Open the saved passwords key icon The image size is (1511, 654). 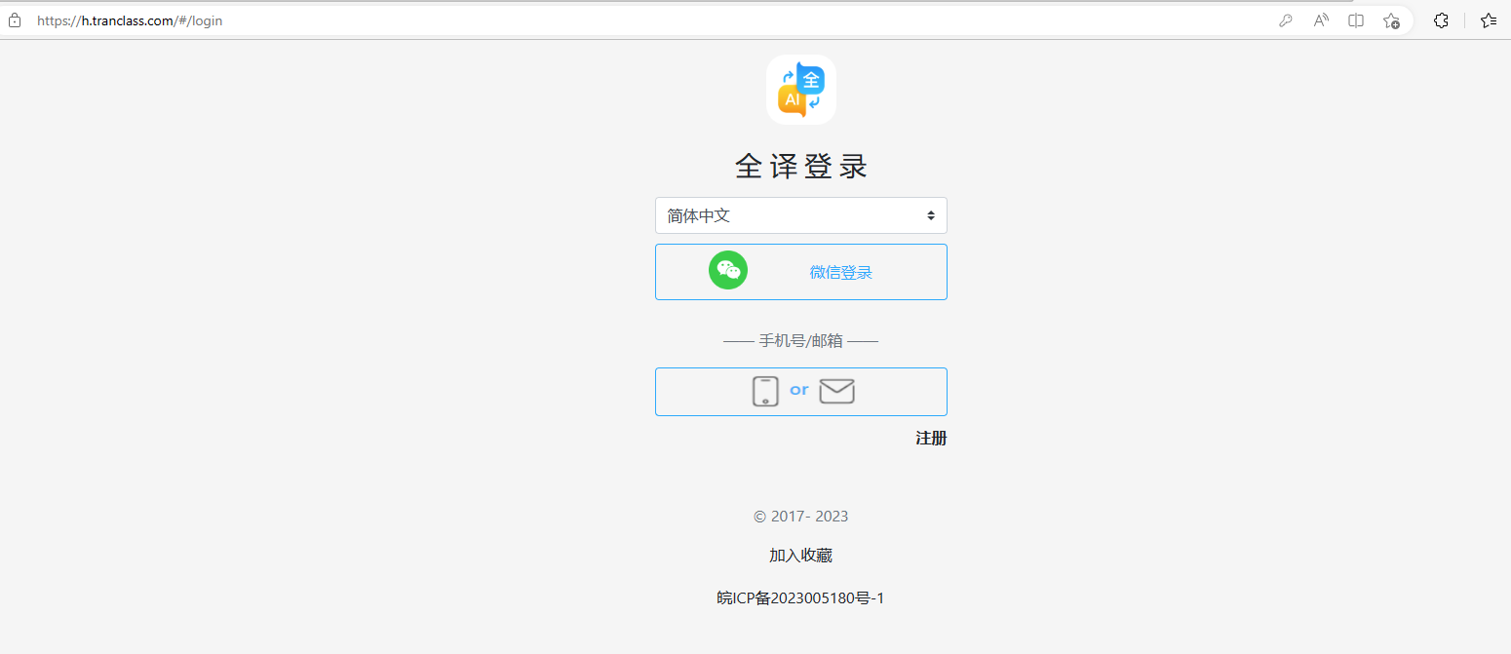[1286, 20]
